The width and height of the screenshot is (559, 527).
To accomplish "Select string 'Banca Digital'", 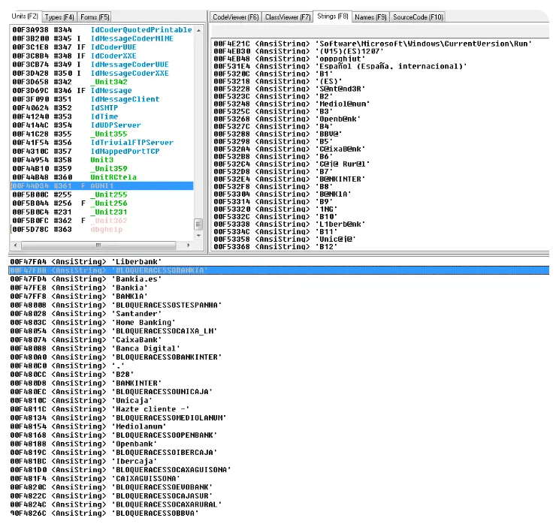I will [147, 348].
